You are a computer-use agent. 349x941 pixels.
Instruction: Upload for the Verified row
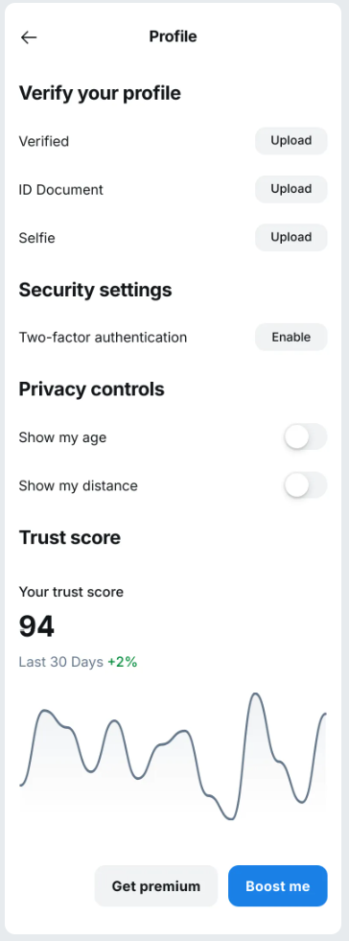[291, 141]
